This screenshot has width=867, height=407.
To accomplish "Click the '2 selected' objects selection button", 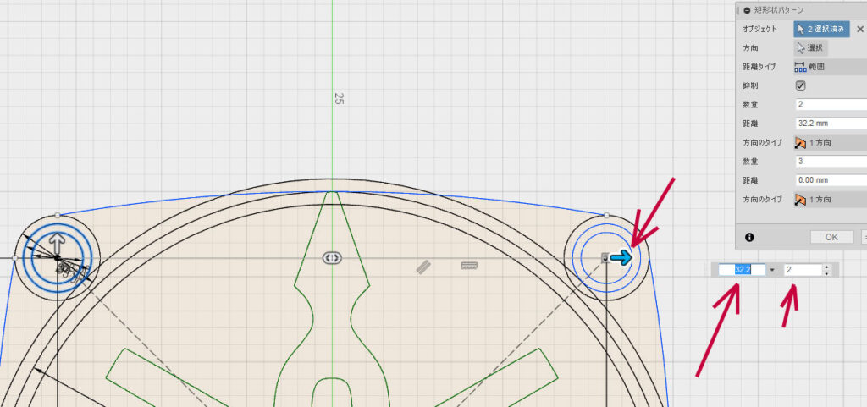I will [821, 29].
